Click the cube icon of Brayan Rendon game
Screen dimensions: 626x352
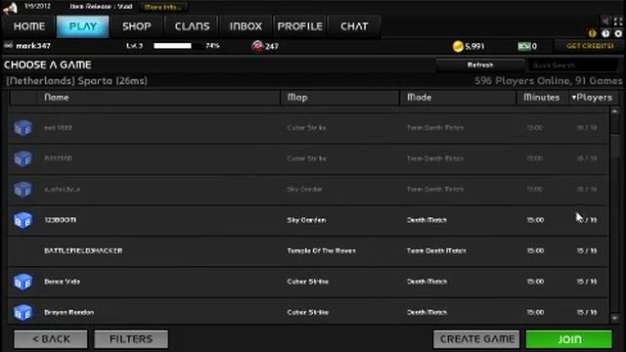[22, 313]
